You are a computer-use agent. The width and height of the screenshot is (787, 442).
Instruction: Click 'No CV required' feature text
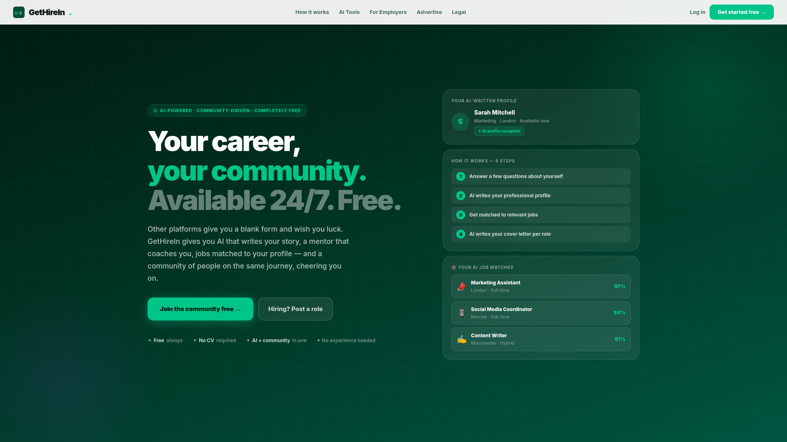click(x=214, y=341)
